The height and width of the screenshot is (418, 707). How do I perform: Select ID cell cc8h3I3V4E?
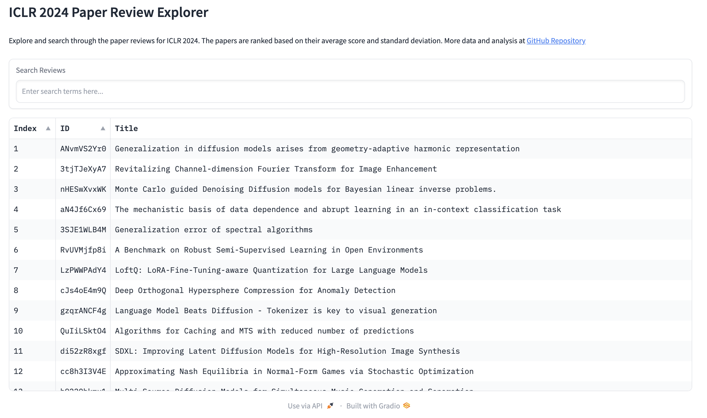[x=83, y=371]
